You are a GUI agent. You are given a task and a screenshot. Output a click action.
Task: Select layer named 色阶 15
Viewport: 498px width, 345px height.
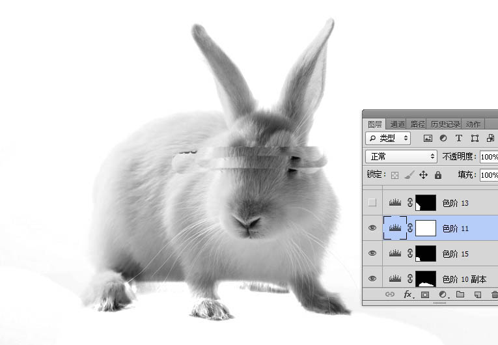(x=456, y=254)
